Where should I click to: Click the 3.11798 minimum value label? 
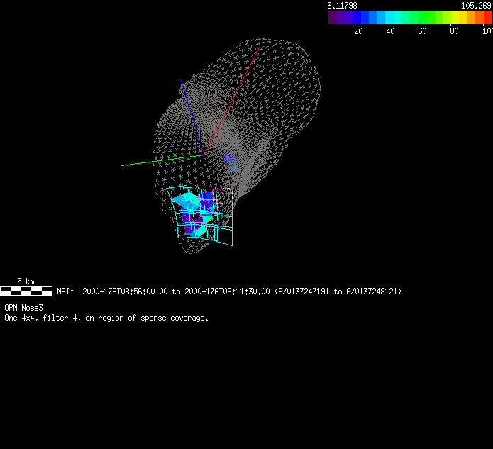click(x=342, y=5)
